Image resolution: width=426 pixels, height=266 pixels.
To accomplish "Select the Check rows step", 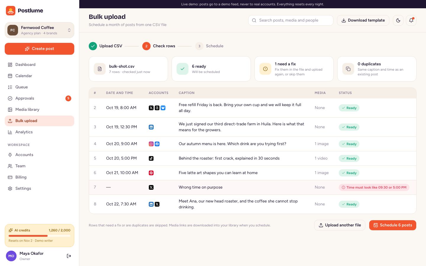I will (159, 46).
